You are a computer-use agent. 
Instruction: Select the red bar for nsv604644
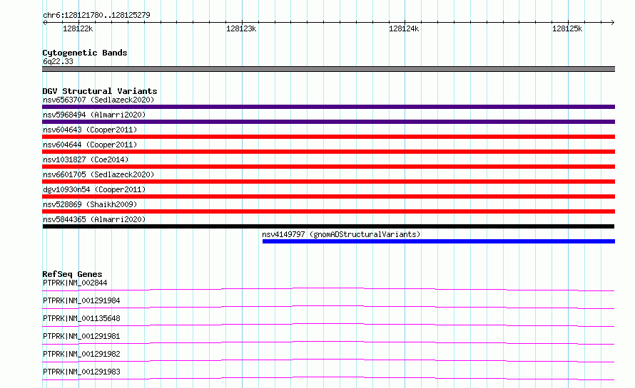pos(328,152)
